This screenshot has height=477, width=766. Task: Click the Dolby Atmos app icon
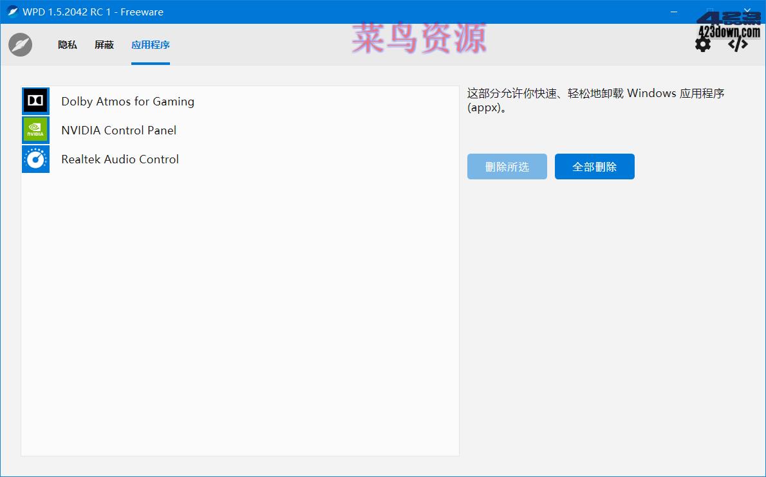click(35, 101)
